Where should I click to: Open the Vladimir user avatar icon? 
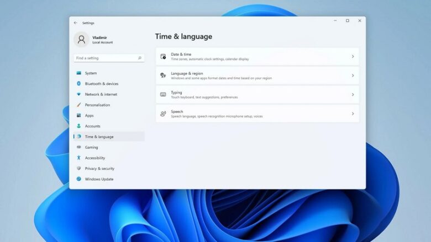pyautogui.click(x=81, y=40)
